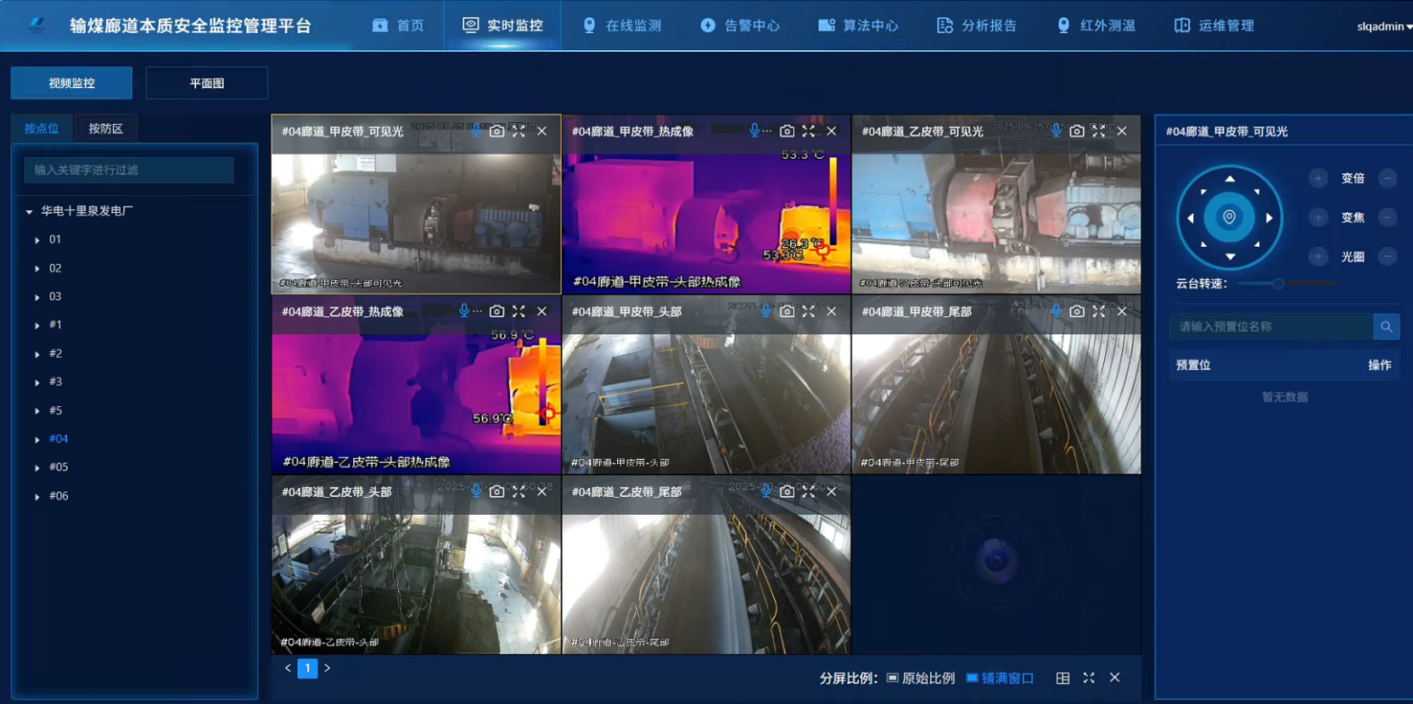1413x704 pixels.
Task: Click the keyword filter input field
Action: pos(129,170)
